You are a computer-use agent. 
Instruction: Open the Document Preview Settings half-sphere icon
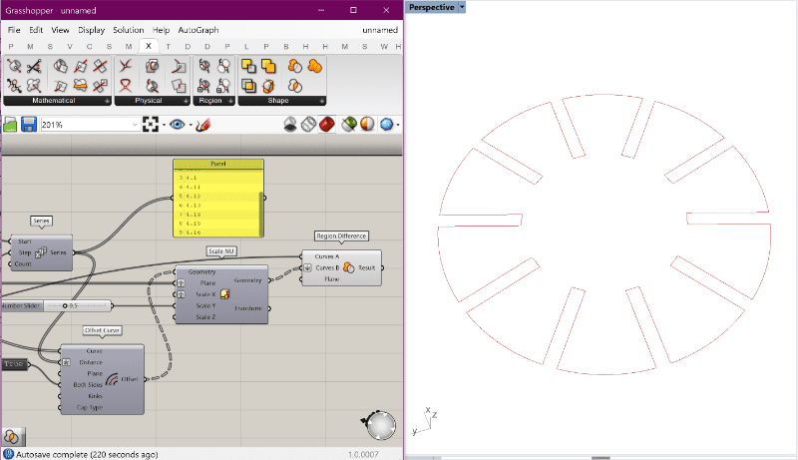coord(367,124)
